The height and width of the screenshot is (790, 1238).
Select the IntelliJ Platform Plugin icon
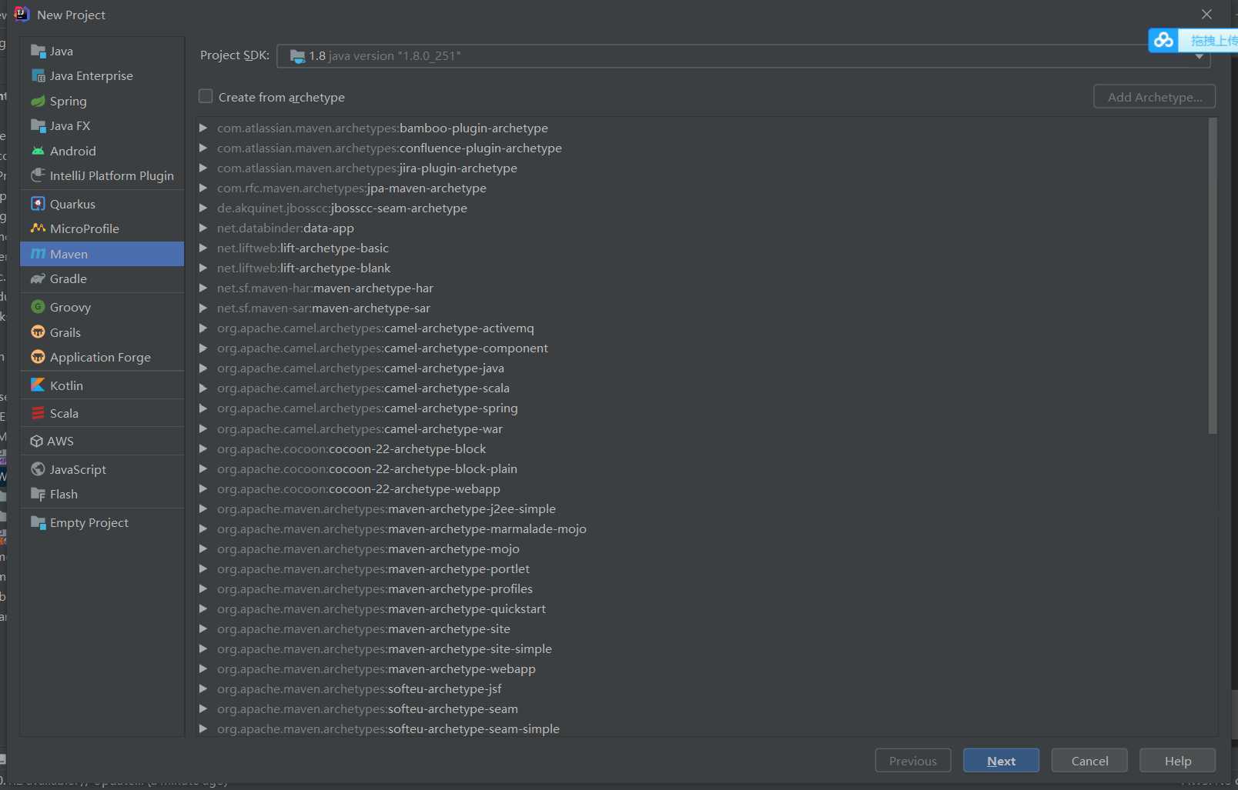[x=38, y=175]
